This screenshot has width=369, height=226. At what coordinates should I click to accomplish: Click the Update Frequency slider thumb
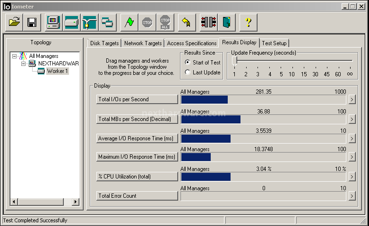tap(234, 61)
